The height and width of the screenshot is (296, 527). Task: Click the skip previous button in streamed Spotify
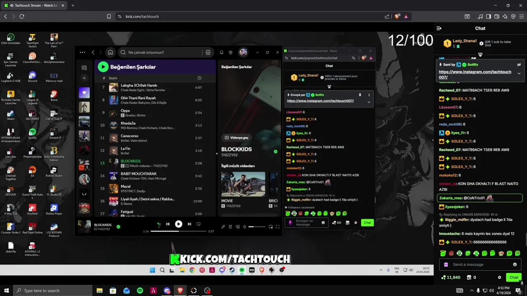(168, 224)
